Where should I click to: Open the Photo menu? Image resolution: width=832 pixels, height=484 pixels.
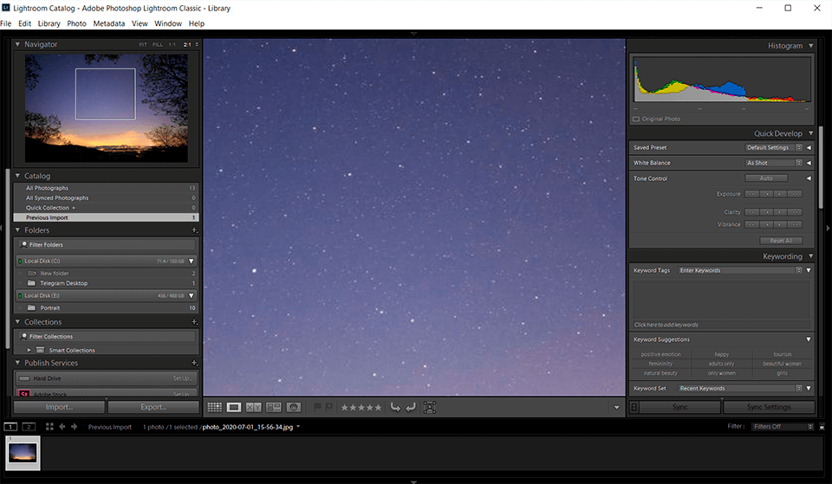tap(76, 23)
